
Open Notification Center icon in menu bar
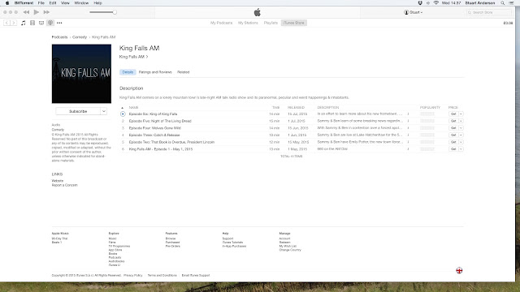pos(512,3)
